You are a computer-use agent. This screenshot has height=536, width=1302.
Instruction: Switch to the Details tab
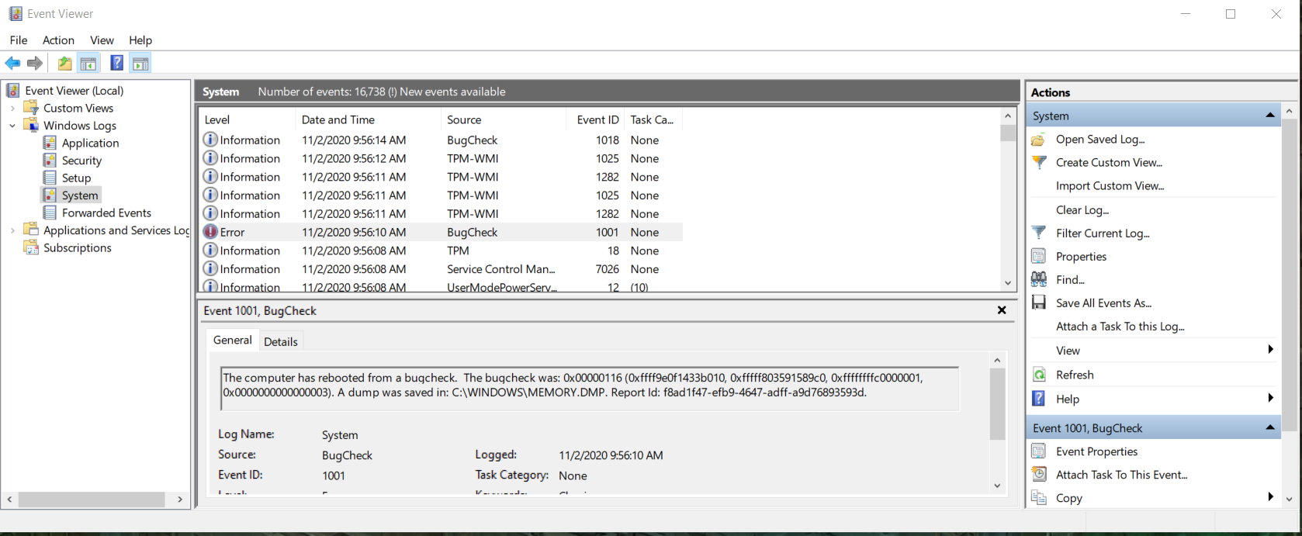[x=280, y=341]
